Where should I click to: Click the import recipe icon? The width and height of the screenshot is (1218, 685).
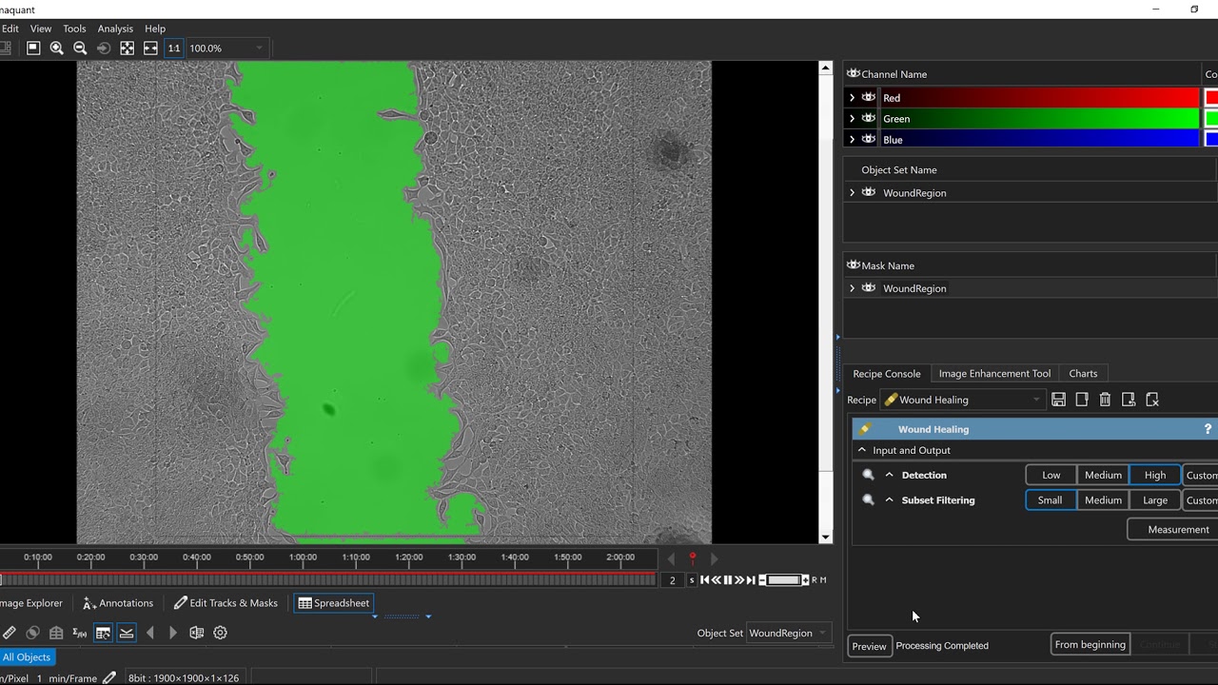(1129, 400)
